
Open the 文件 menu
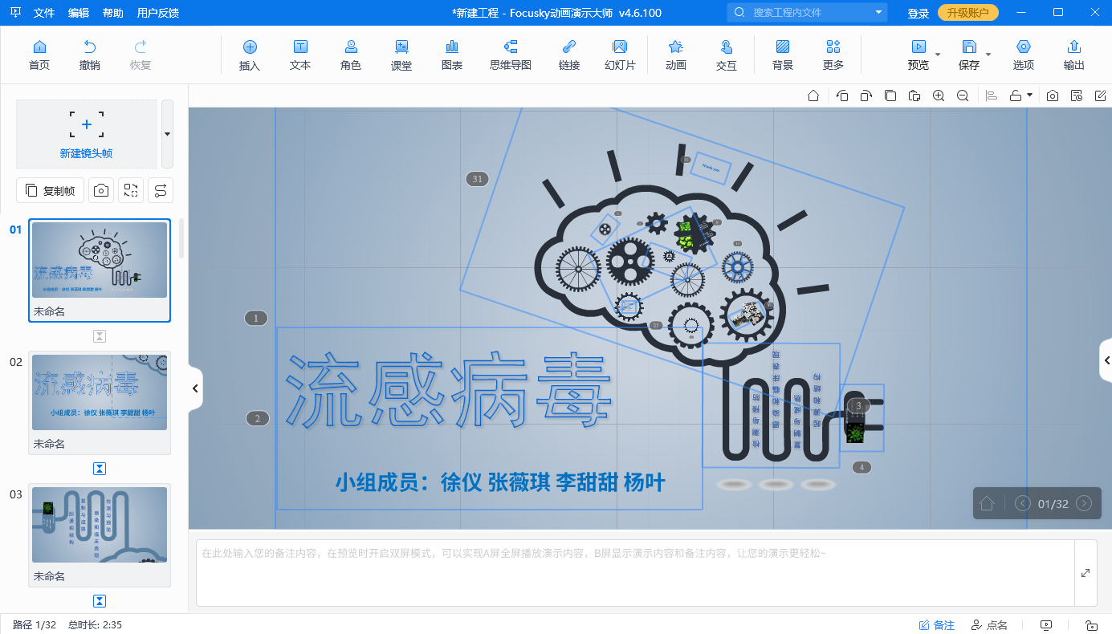pyautogui.click(x=45, y=13)
